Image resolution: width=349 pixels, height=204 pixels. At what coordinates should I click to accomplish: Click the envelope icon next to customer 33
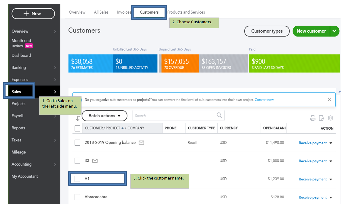95,161
